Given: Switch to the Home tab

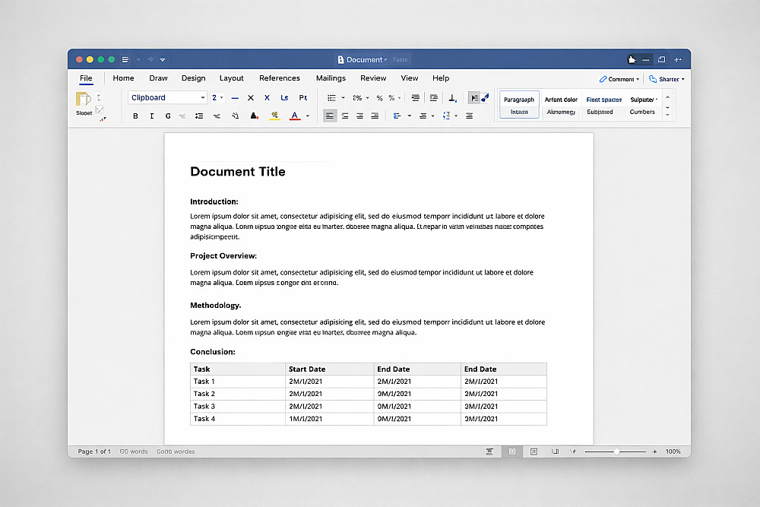Looking at the screenshot, I should (123, 78).
